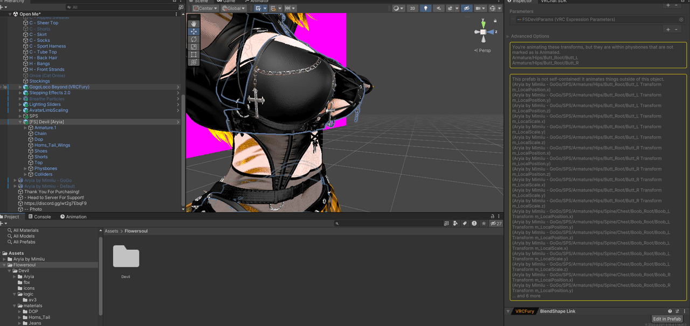Expand the Physbones object
The height and width of the screenshot is (326, 690).
(x=25, y=168)
